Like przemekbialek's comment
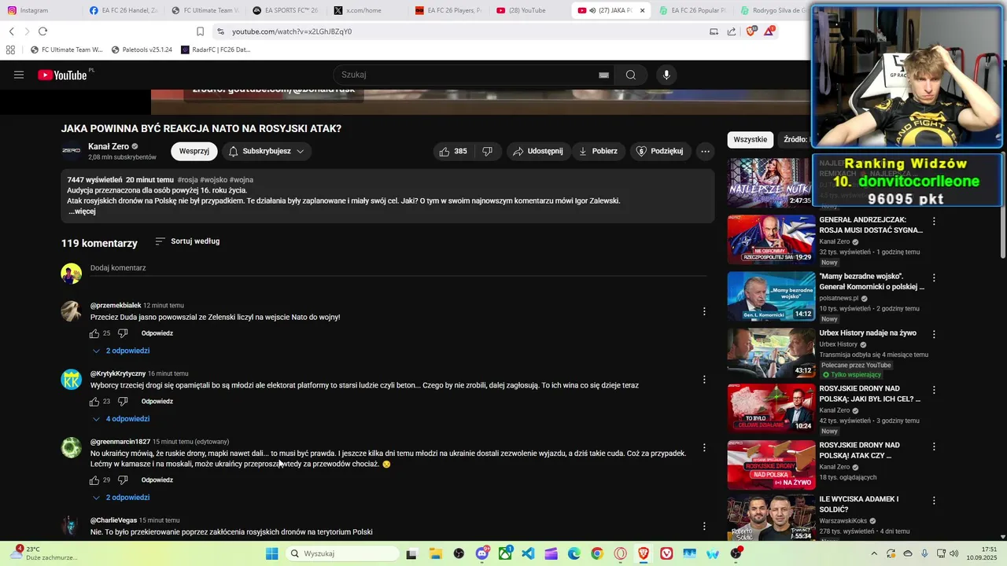1007x566 pixels. [94, 333]
